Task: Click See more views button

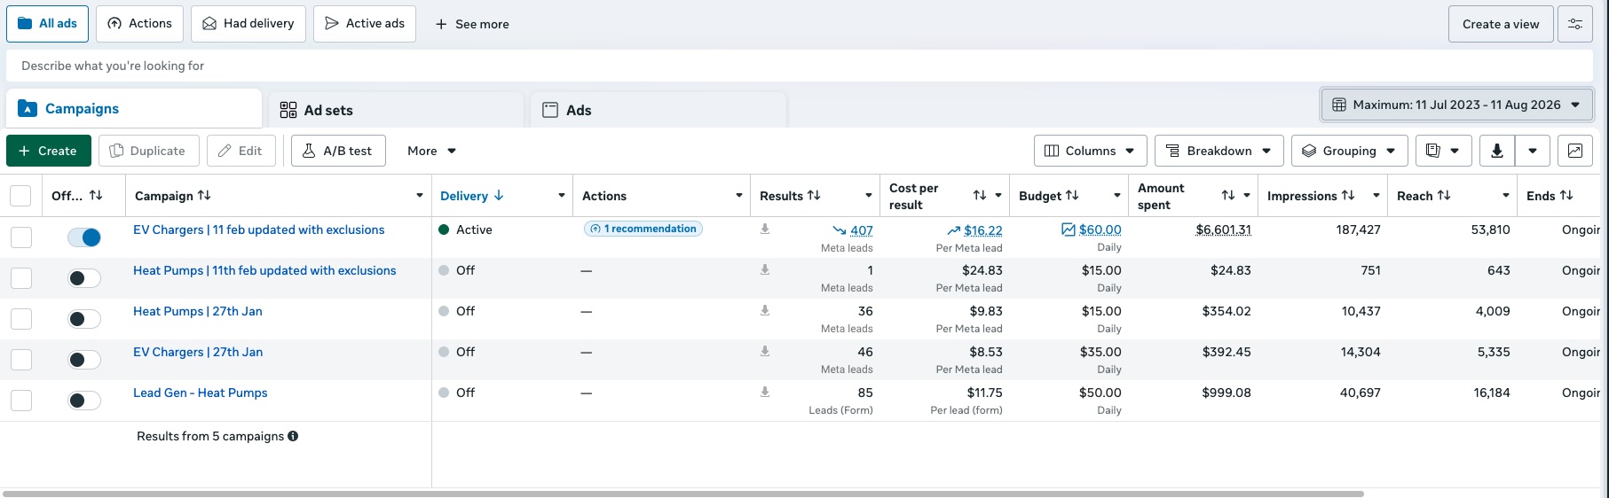Action: point(472,24)
